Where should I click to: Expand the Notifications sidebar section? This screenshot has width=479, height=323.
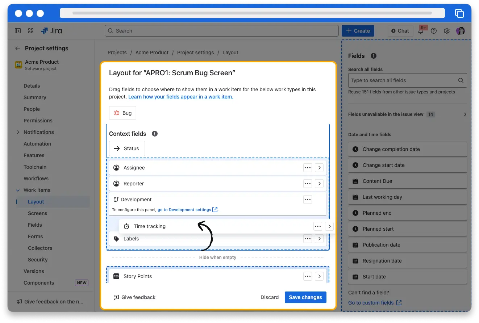click(18, 132)
